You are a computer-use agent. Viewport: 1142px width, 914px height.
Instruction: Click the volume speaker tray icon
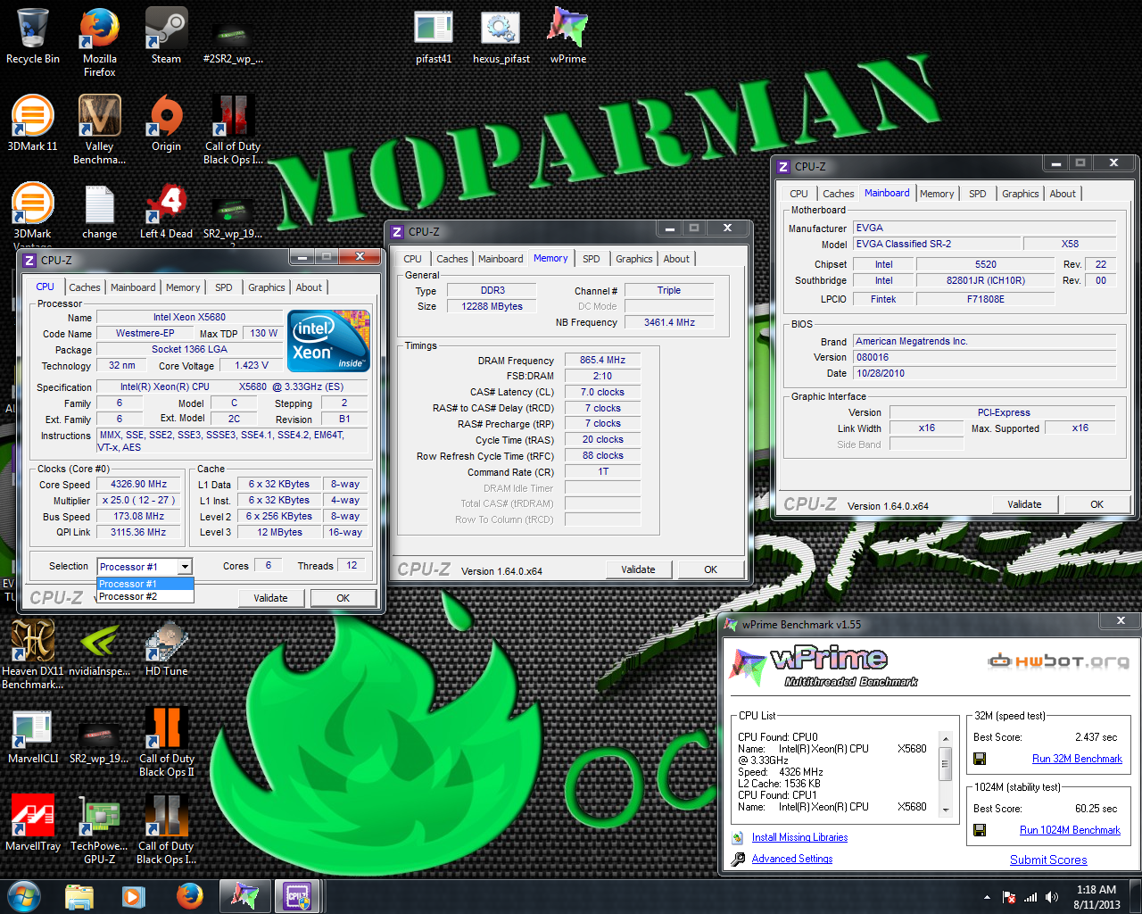[x=1052, y=897]
